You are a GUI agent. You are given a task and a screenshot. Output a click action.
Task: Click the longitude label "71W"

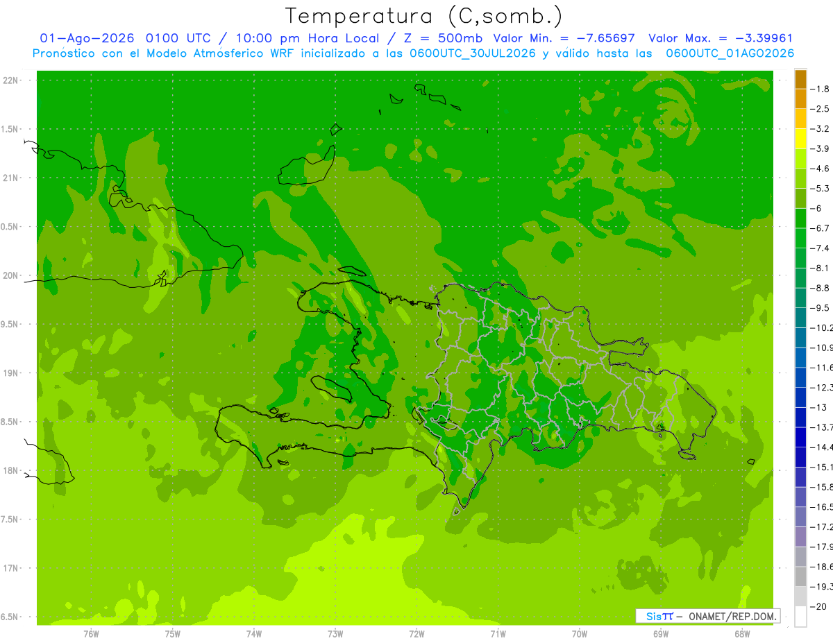coord(498,633)
